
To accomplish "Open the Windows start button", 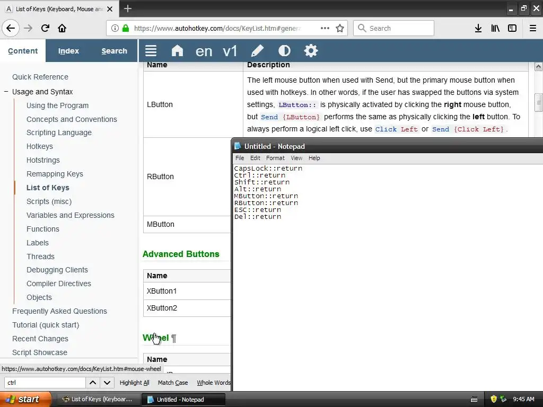I will (x=26, y=399).
